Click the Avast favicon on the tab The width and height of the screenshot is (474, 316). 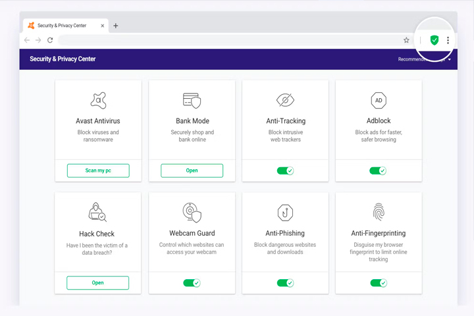click(31, 26)
